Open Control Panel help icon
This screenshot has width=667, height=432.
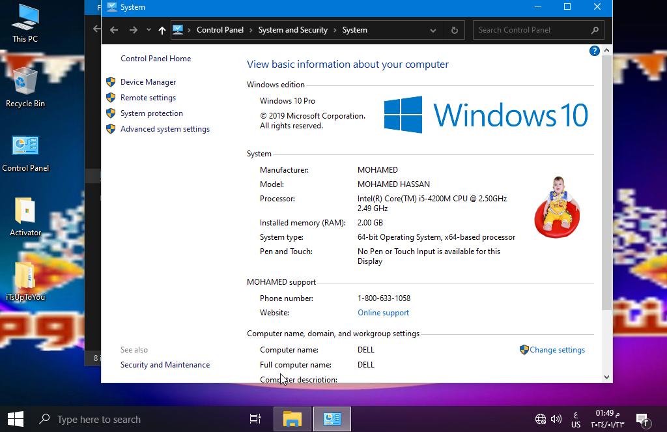pos(594,51)
